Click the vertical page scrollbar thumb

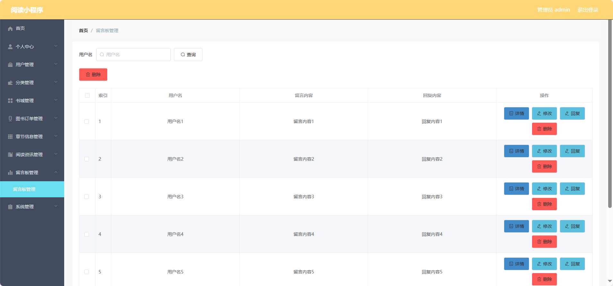(610, 114)
